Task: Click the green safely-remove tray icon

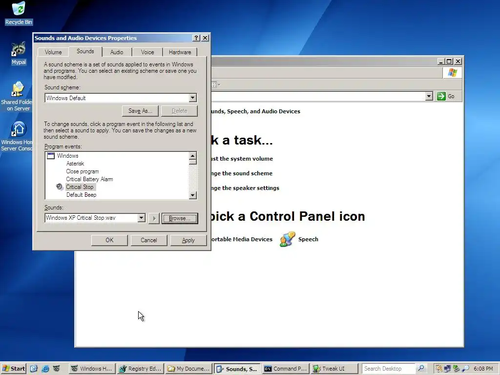Action: click(x=456, y=369)
